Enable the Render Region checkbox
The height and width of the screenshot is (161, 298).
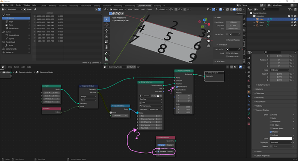(x=227, y=40)
